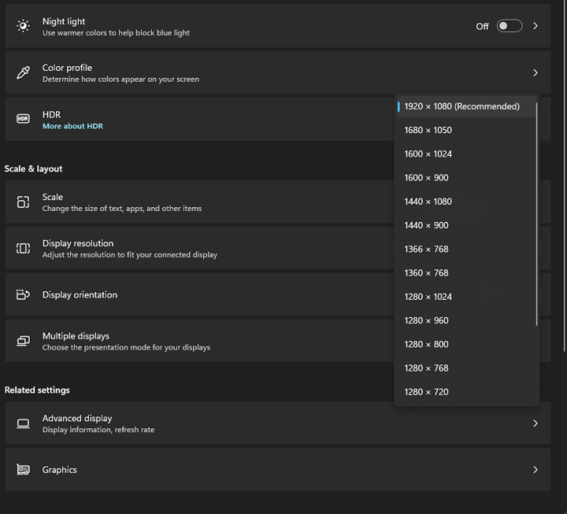Open Advanced display chevron arrow
This screenshot has height=514, width=567.
(536, 424)
